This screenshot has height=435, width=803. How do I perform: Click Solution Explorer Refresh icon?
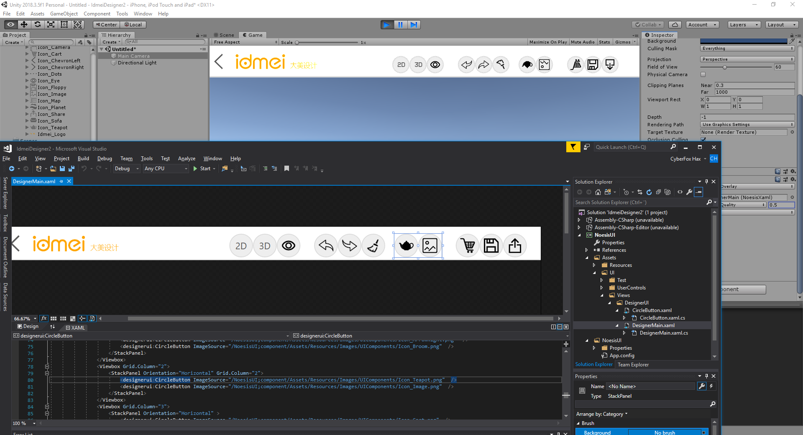[649, 192]
